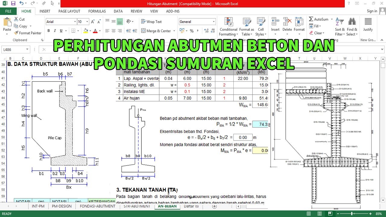Adjust the zoom slider

click(x=352, y=214)
